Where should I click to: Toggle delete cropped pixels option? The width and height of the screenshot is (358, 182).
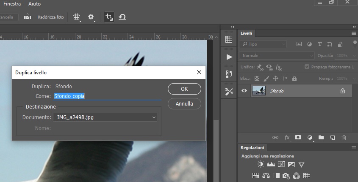109,17
